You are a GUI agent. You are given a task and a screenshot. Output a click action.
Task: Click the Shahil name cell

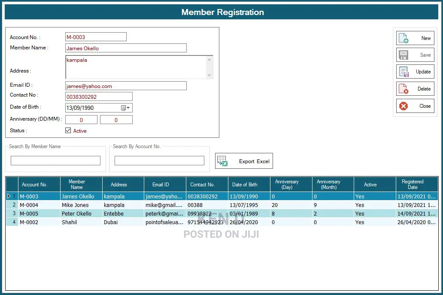[81, 222]
